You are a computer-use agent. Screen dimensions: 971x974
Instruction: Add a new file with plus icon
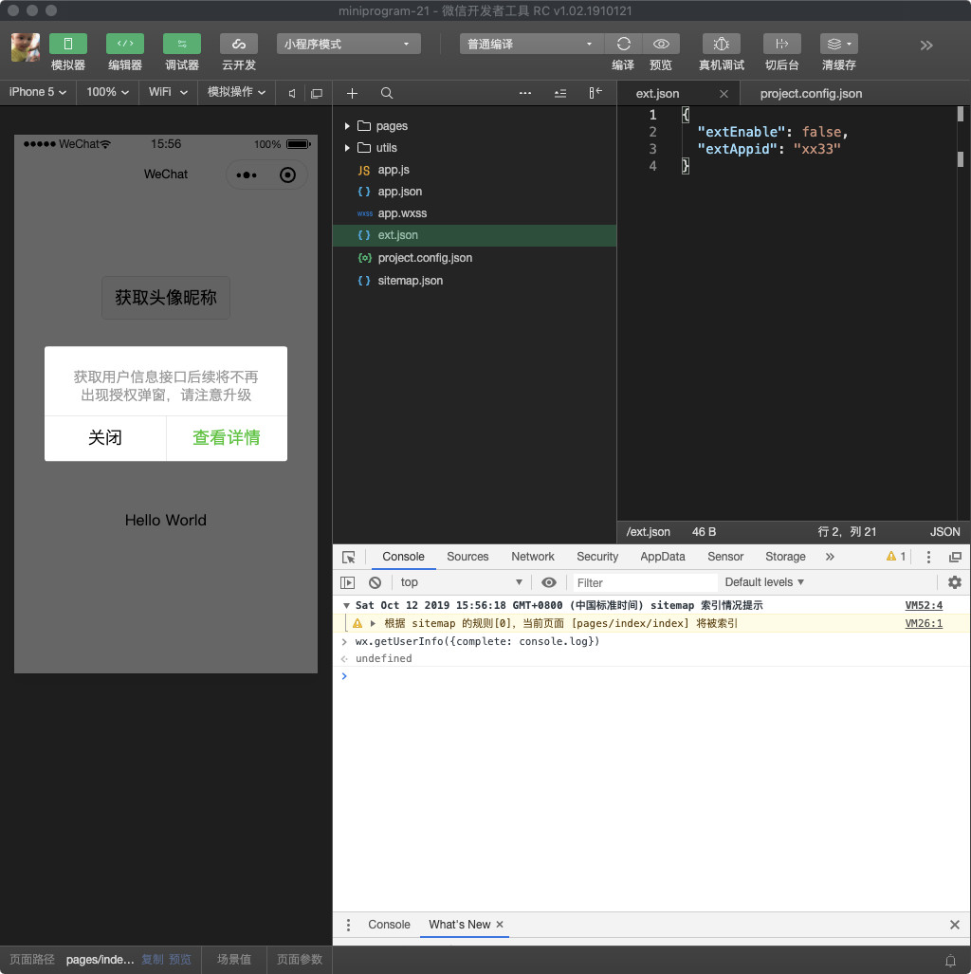point(352,93)
